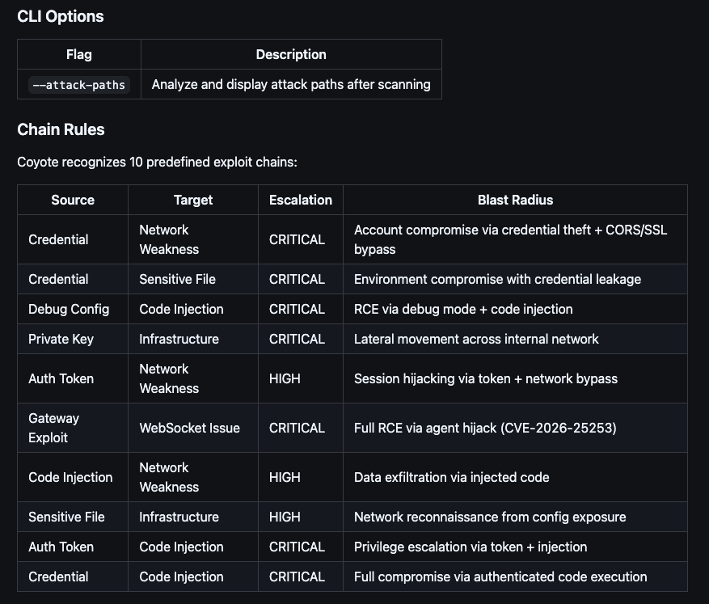The image size is (709, 604).
Task: Click "CRITICAL" in the Full compromise row
Action: (x=297, y=577)
